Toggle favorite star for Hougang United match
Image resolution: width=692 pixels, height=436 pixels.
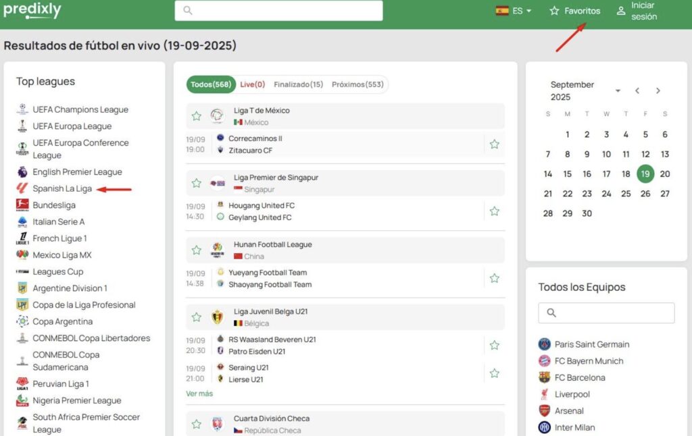[494, 211]
